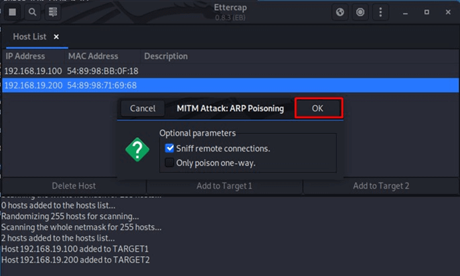Click the green question mark icon

(x=137, y=150)
